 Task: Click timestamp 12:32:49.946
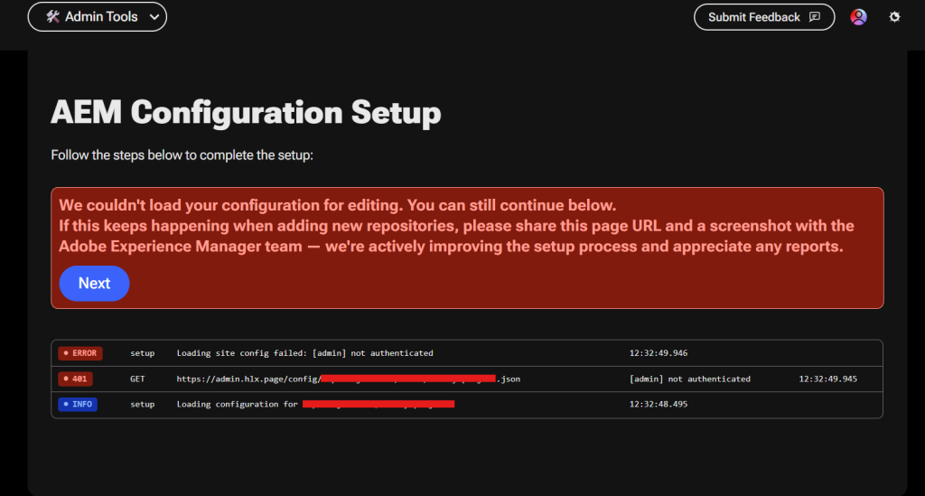pyautogui.click(x=659, y=353)
